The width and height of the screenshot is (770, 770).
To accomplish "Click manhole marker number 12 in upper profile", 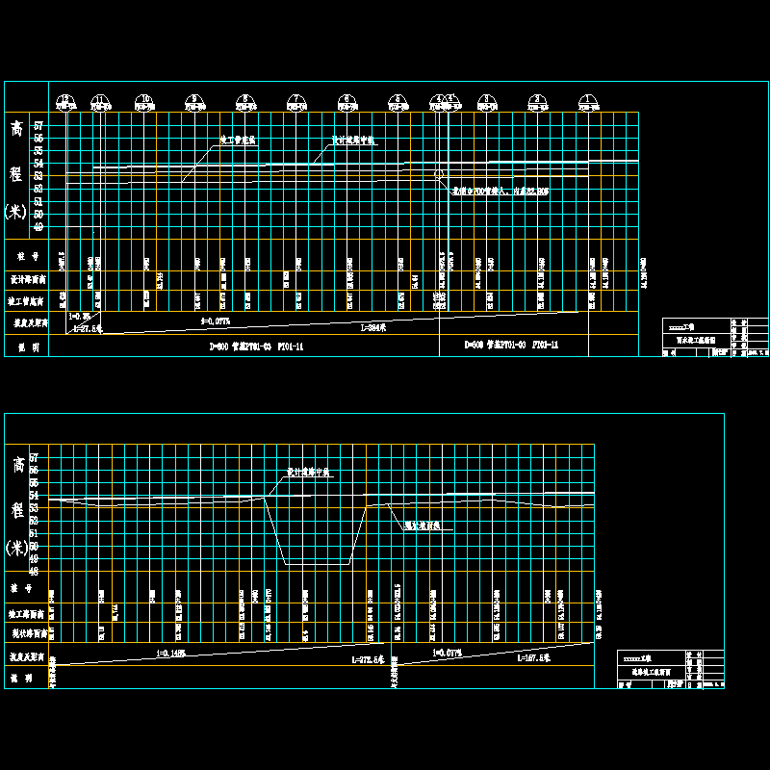I will (x=64, y=99).
